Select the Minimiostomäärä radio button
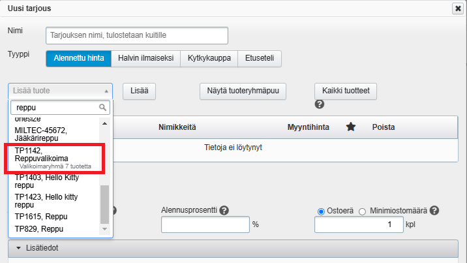 point(363,211)
